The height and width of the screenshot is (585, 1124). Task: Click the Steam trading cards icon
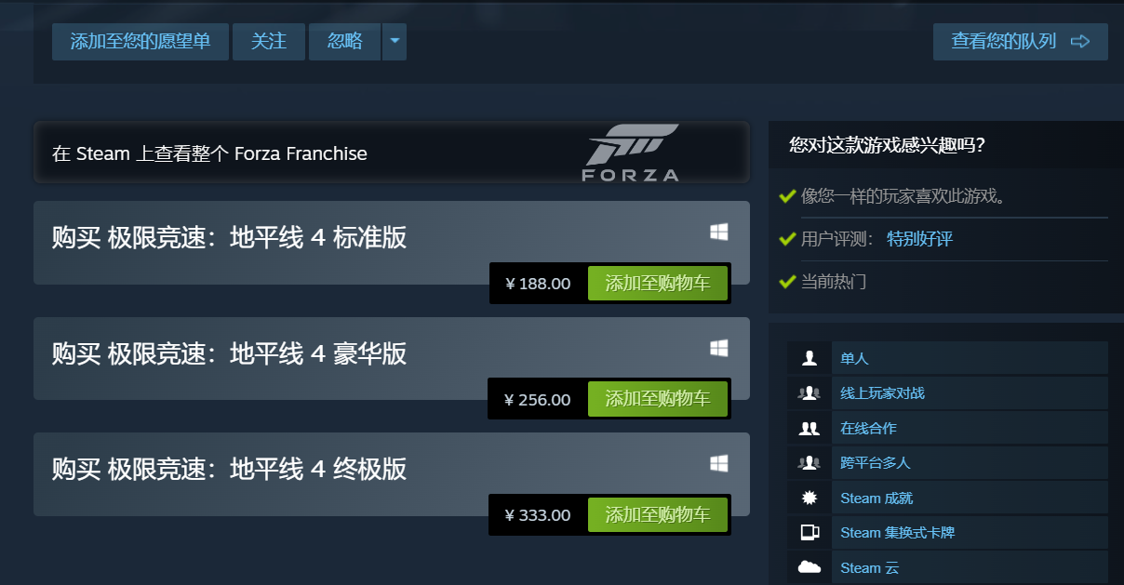point(809,533)
